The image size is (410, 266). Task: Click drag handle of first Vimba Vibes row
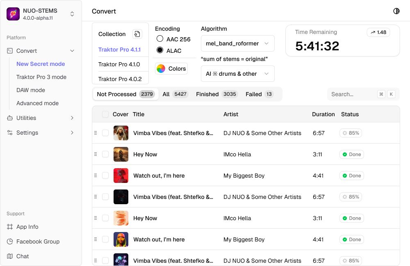(x=96, y=133)
